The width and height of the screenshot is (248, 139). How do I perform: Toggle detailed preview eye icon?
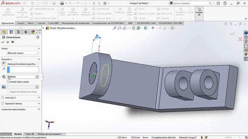tap(12, 42)
